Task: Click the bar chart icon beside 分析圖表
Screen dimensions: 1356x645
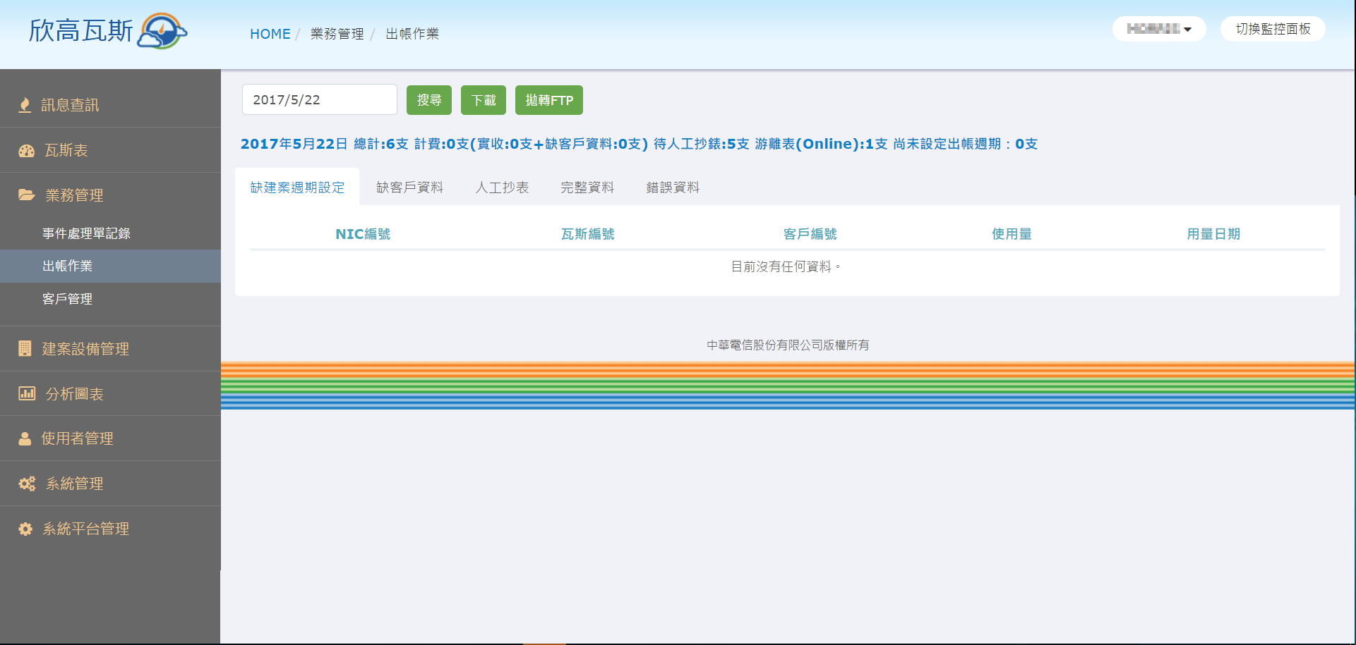Action: point(27,393)
